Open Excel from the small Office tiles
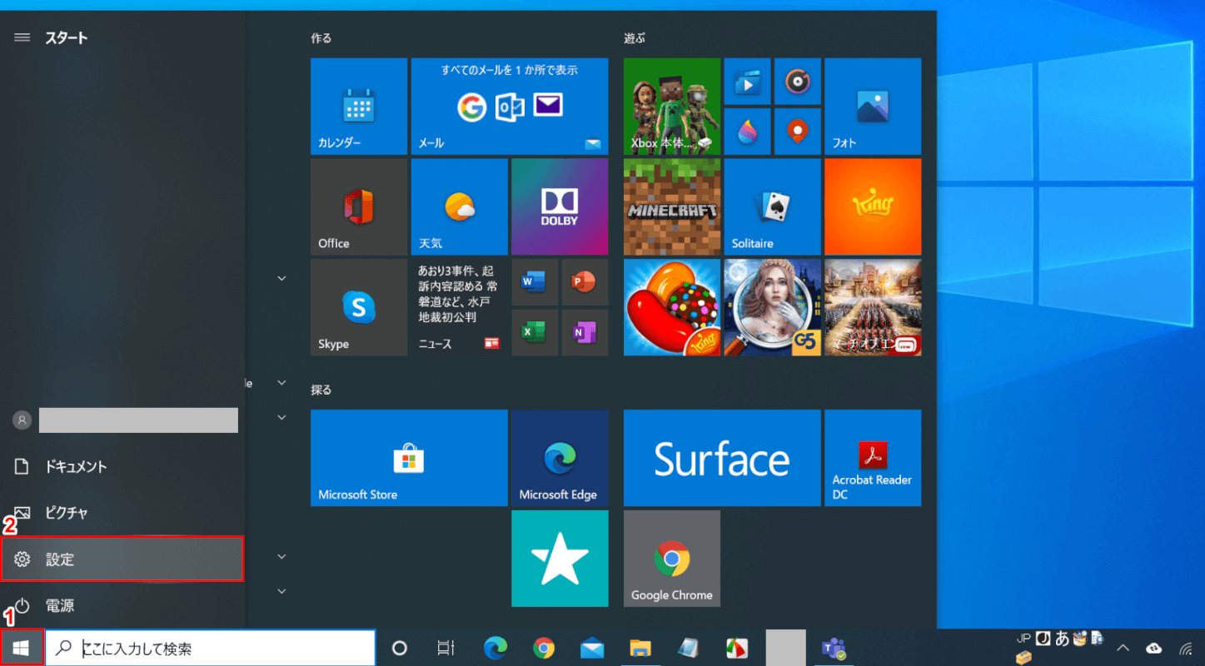Screen dimensions: 1205x666 pyautogui.click(x=535, y=332)
